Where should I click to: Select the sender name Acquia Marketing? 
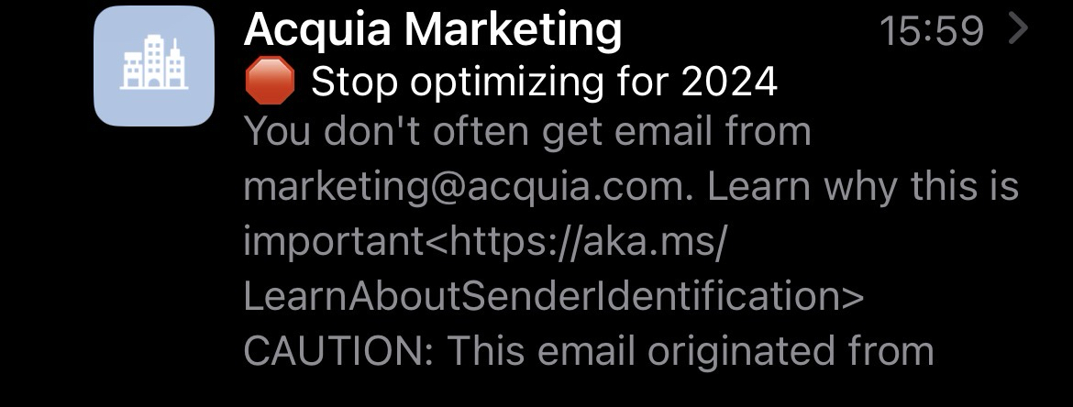[432, 31]
